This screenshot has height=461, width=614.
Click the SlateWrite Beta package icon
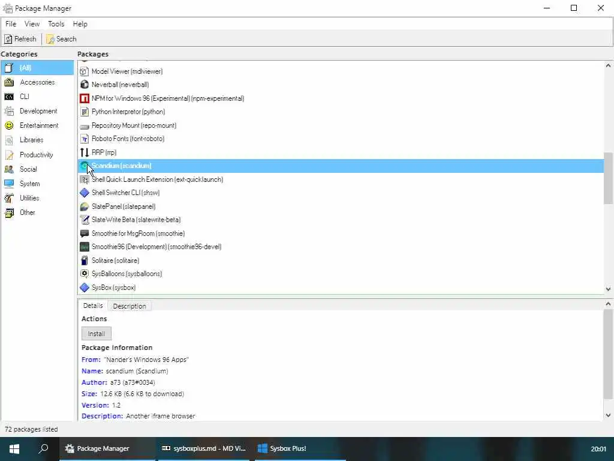coord(84,220)
